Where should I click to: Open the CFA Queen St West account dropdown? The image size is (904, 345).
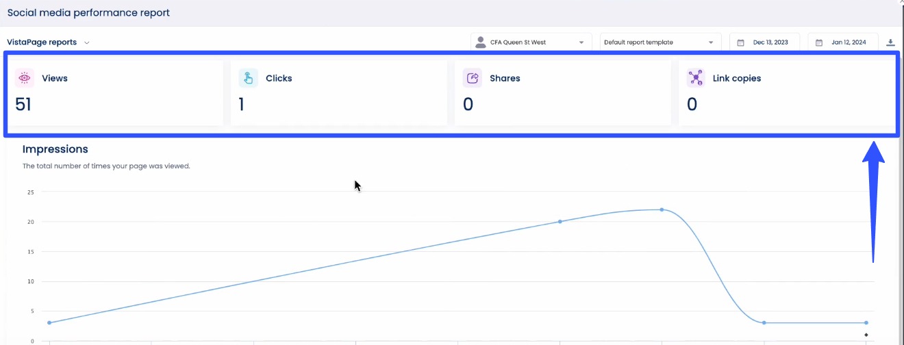click(x=531, y=42)
